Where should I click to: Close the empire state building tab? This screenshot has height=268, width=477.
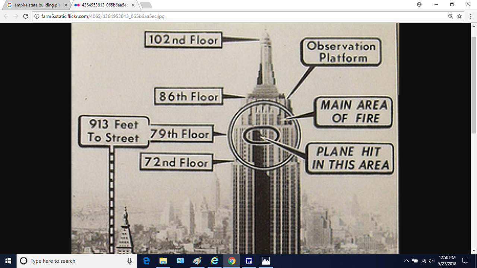tap(66, 5)
